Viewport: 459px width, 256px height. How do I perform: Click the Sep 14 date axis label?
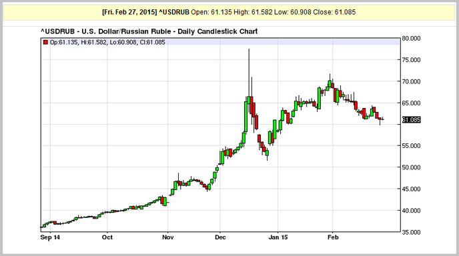(x=50, y=237)
